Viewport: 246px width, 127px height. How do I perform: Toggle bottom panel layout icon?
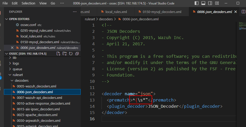203,3
